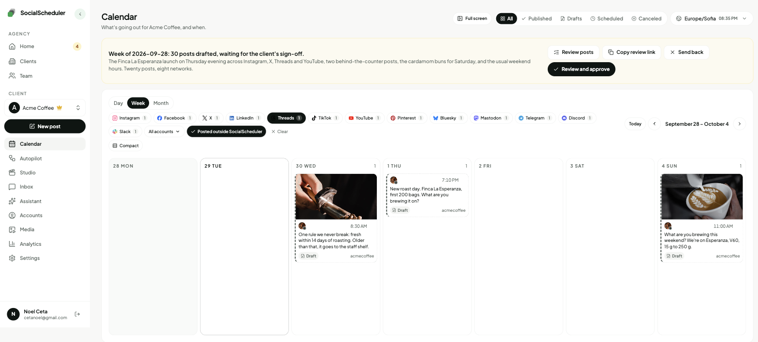Toggle the Threads network filter off
Viewport: 758px width, 342px height.
point(286,118)
